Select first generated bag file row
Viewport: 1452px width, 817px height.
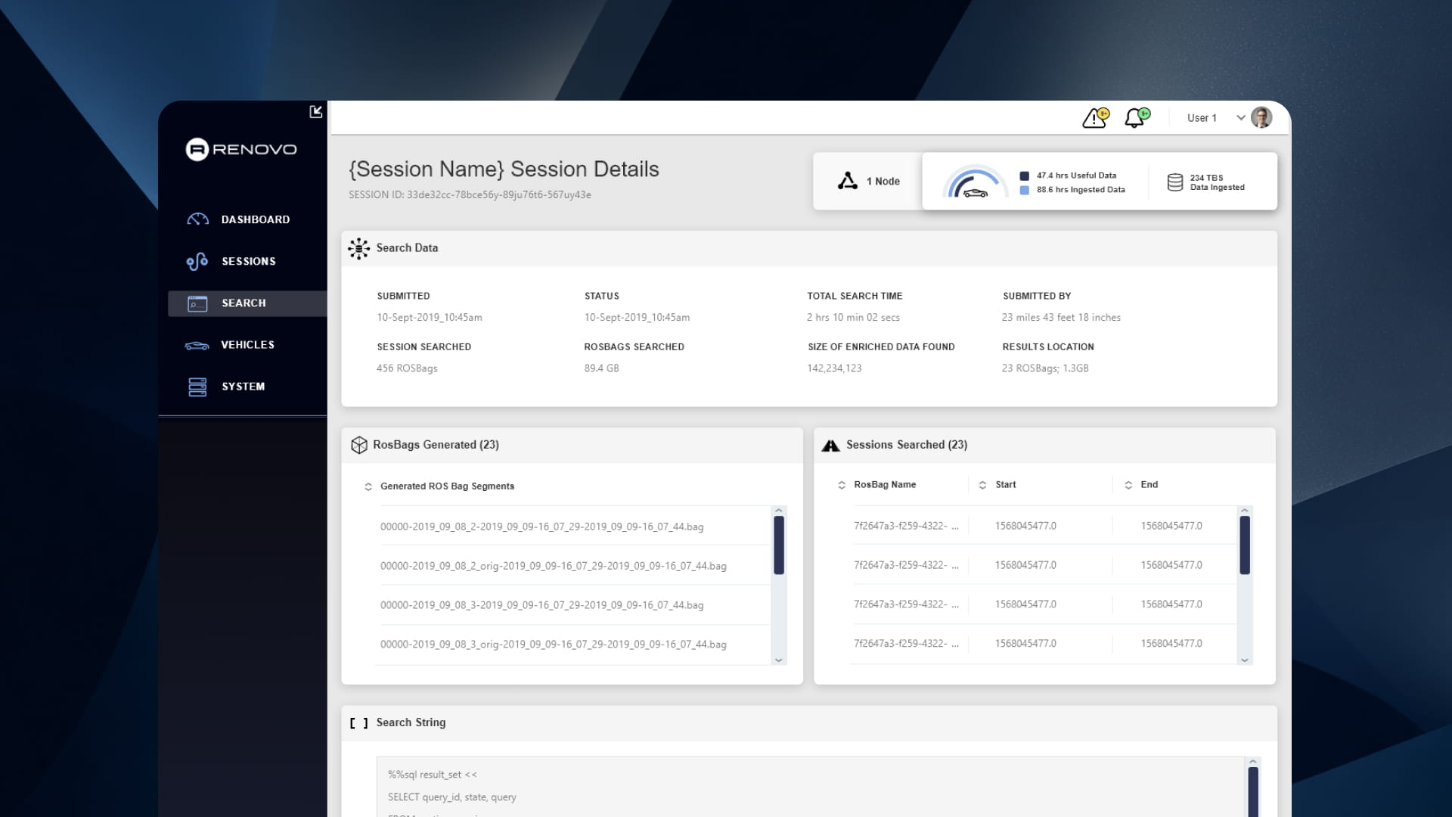[541, 527]
